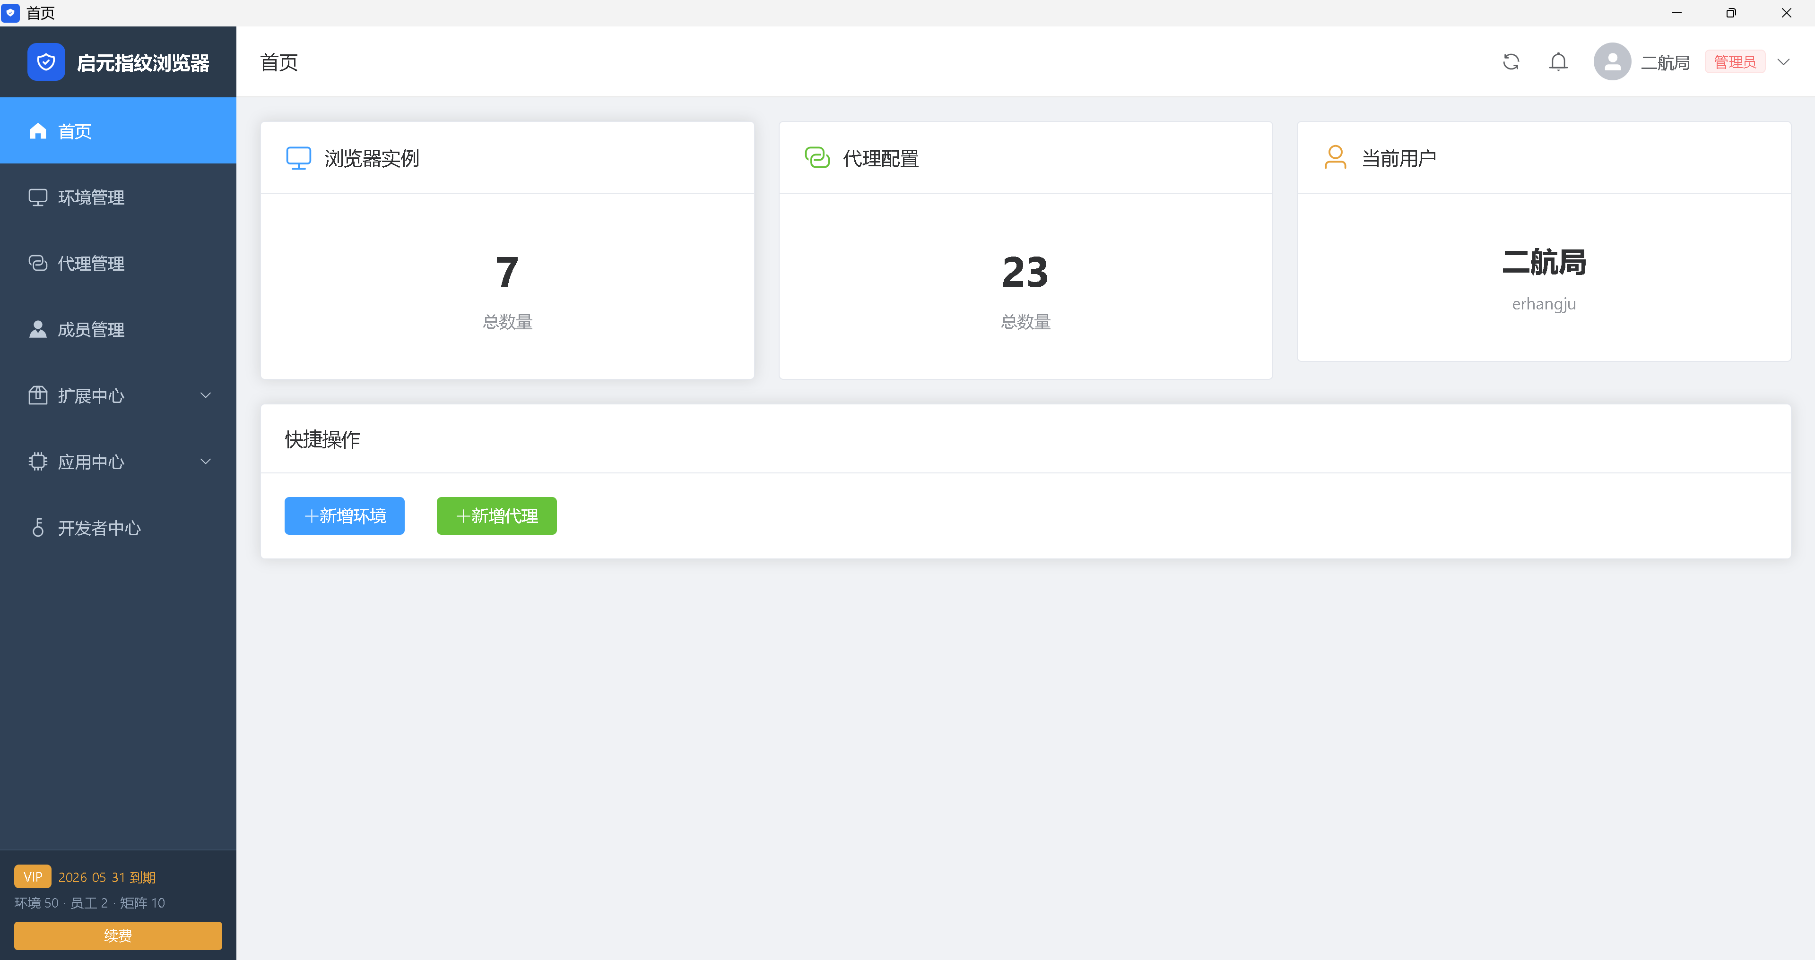Click the user avatar in the header
Viewport: 1815px width, 960px height.
coord(1613,62)
